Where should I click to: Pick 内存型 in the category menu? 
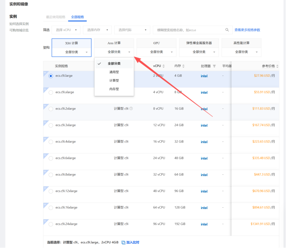tap(114, 89)
